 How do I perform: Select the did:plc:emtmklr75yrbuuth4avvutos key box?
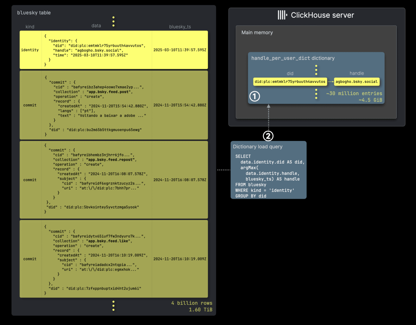(290, 82)
